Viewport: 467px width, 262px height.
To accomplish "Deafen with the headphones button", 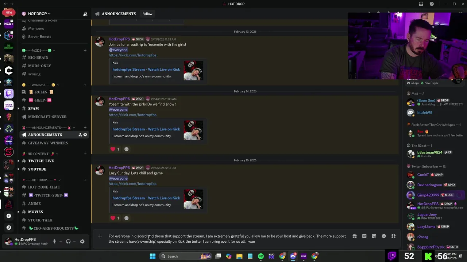I will [x=68, y=241].
